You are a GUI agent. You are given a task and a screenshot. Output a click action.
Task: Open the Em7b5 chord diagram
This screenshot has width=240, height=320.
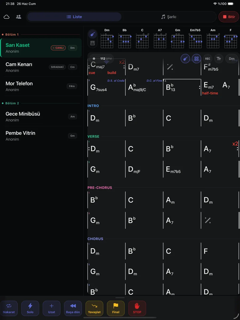pyautogui.click(x=195, y=38)
